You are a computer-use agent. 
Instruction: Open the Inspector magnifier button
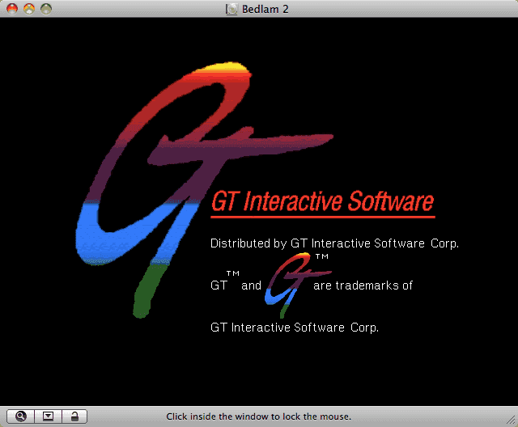click(x=20, y=416)
